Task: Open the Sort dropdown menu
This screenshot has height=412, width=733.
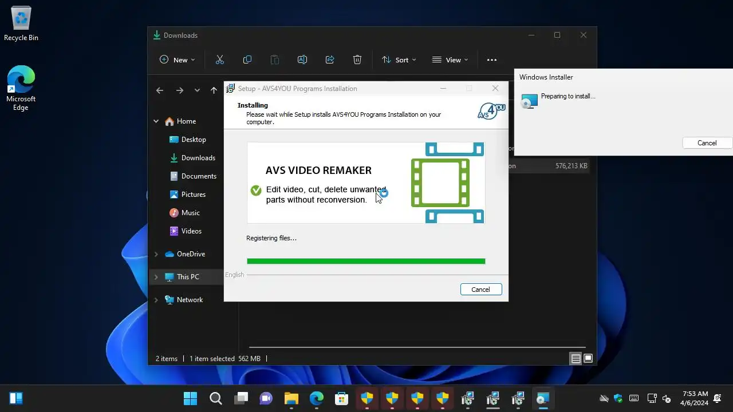Action: [399, 60]
